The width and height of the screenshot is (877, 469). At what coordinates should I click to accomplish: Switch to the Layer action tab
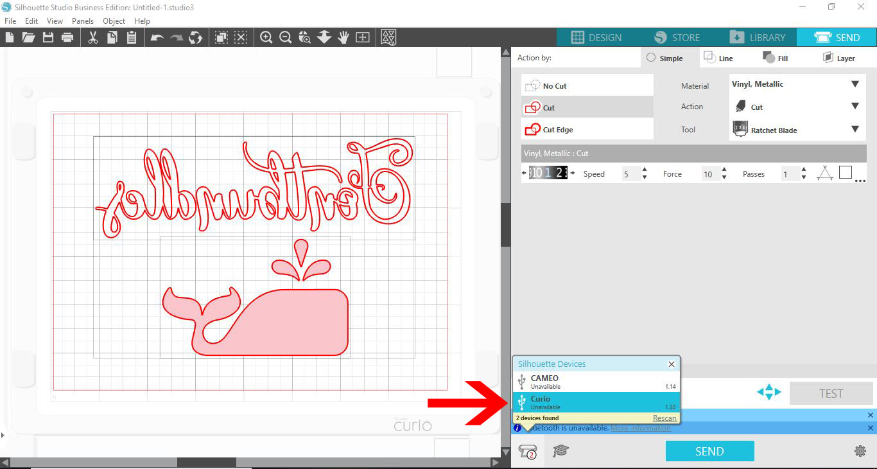click(x=838, y=58)
